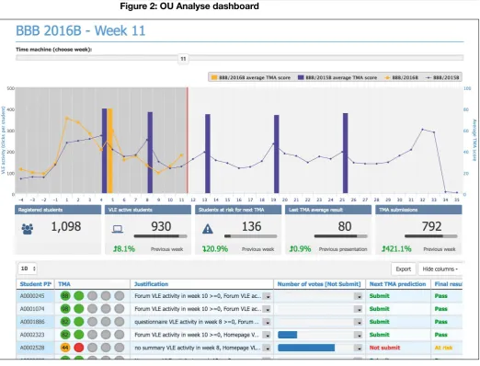Sort table by Student PI column
Screen dimensions: 480x366
[36, 284]
